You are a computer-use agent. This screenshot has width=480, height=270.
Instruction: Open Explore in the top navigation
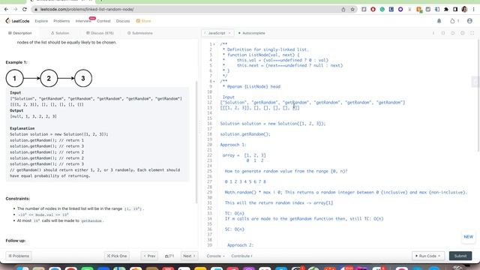(x=41, y=21)
